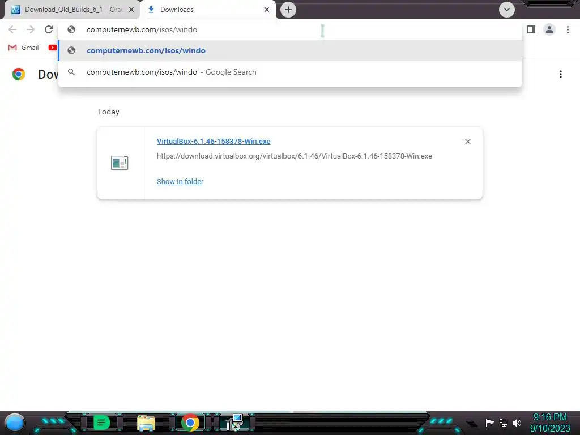Click the download.virtualbox.org source URL text
The height and width of the screenshot is (435, 580).
[x=295, y=156]
